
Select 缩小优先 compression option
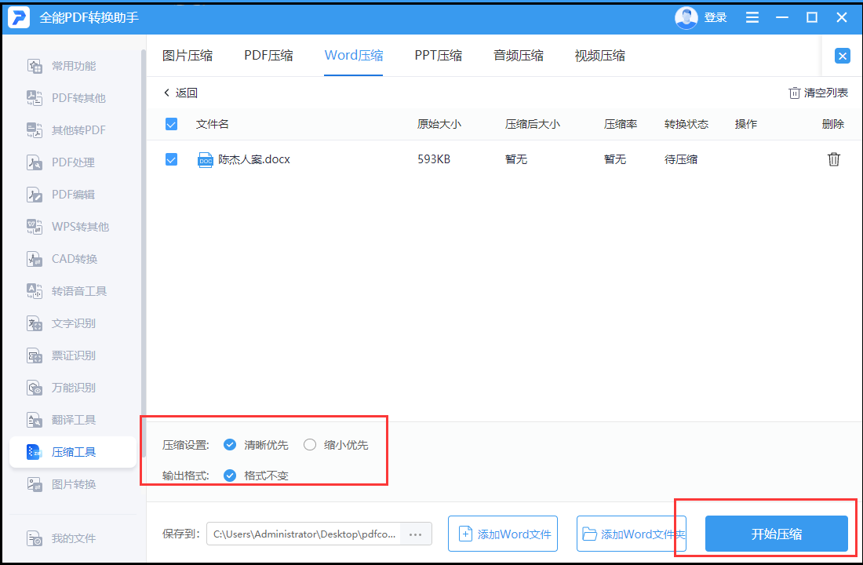336,444
